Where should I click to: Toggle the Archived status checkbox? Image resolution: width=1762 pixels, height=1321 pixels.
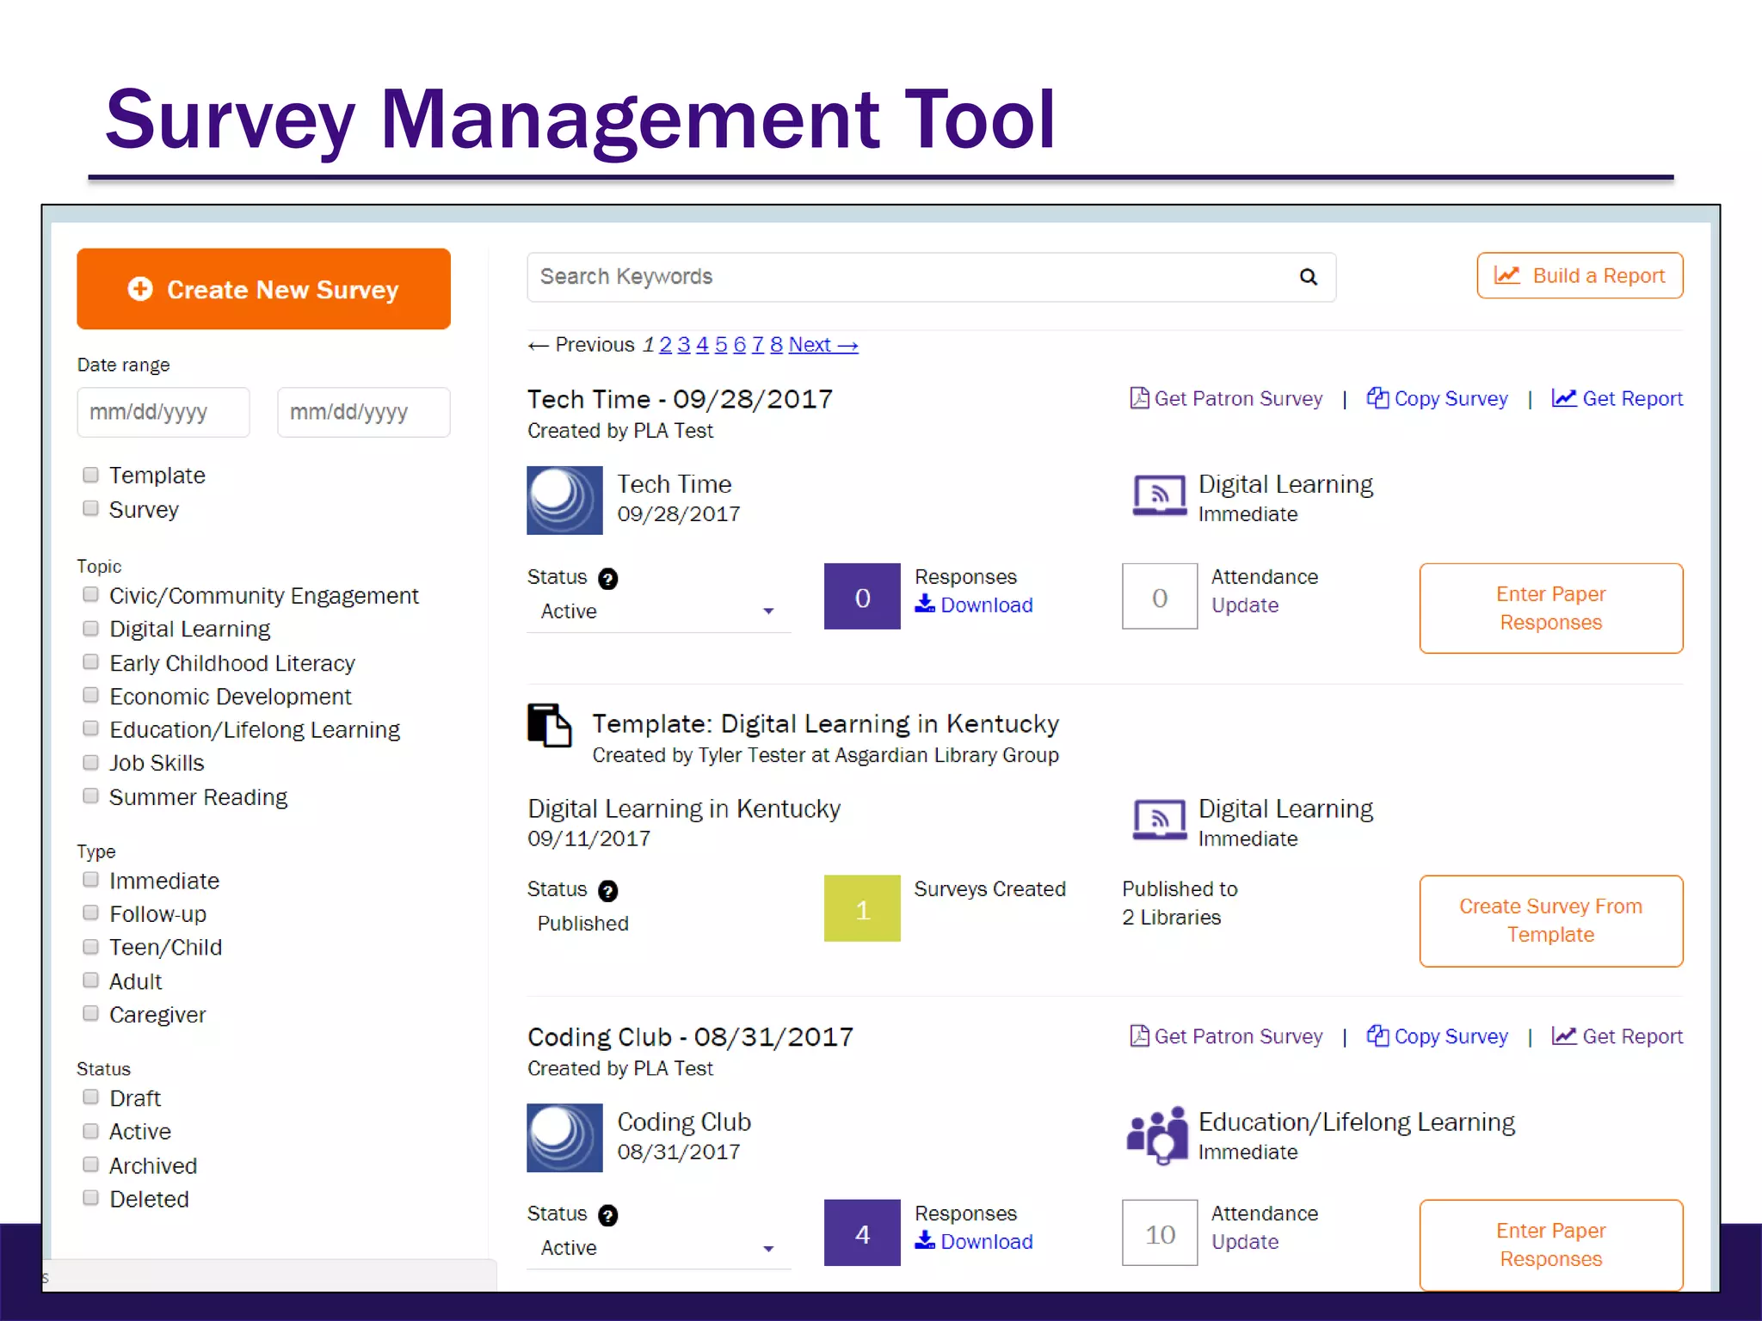tap(90, 1164)
